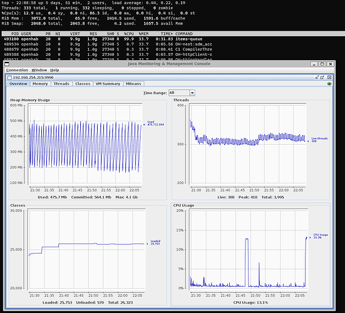Click the load average line in terminal
This screenshot has height=313, width=345.
93,3
